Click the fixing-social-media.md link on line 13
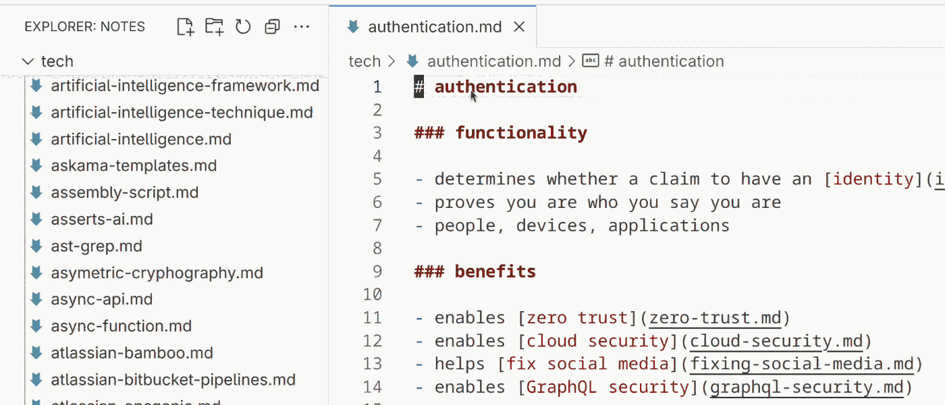 (802, 364)
